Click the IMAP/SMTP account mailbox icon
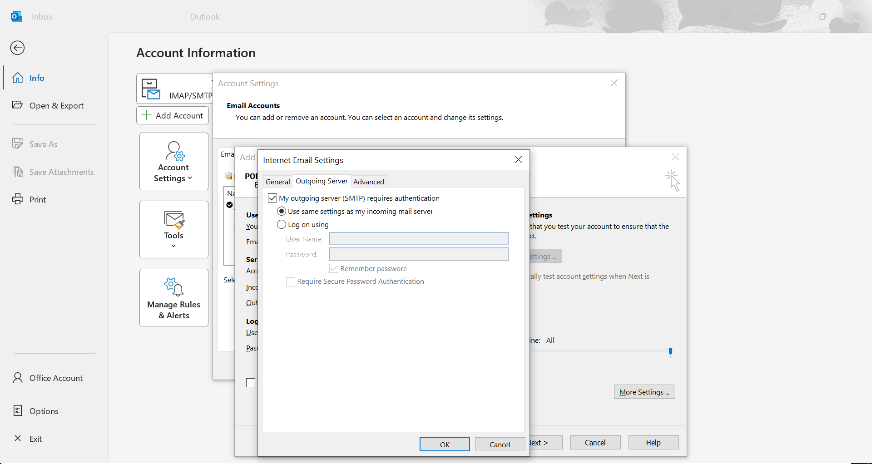876x464 pixels. (151, 89)
